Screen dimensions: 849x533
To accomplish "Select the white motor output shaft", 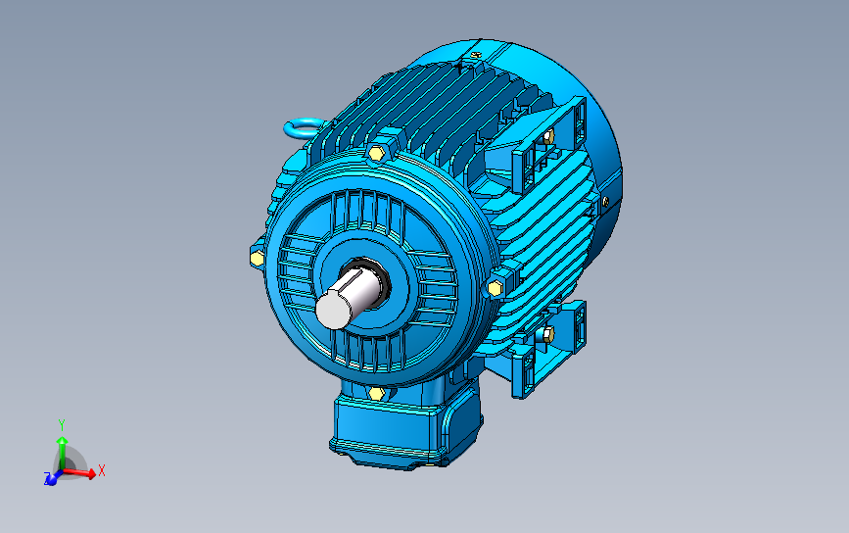I will [348, 300].
